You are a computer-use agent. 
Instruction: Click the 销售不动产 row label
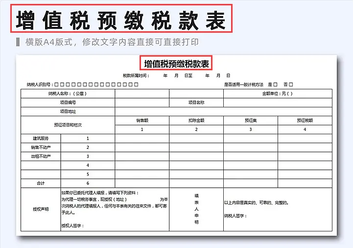point(41,147)
